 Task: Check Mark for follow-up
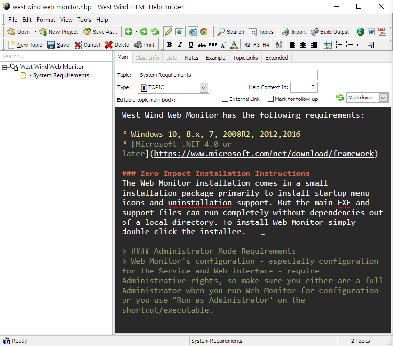pyautogui.click(x=270, y=99)
